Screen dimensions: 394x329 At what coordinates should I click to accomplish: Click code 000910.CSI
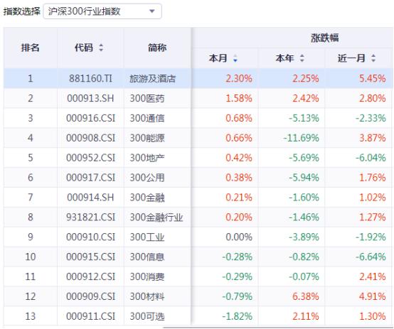(x=91, y=237)
